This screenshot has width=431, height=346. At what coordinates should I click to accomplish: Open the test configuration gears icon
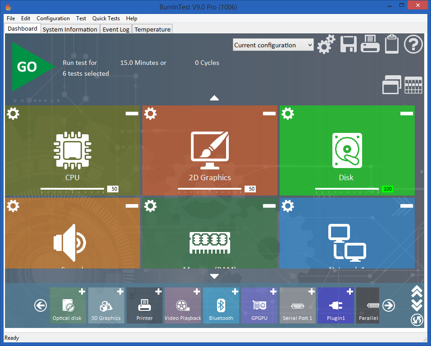point(326,44)
